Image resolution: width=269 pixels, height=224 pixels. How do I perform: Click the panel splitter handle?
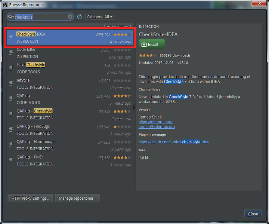coord(134,107)
